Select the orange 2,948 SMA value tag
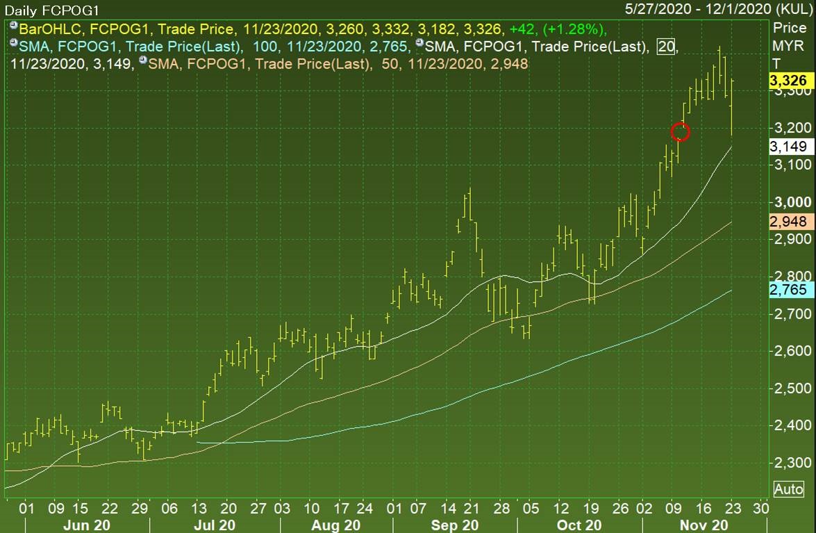The height and width of the screenshot is (533, 816). (x=788, y=222)
